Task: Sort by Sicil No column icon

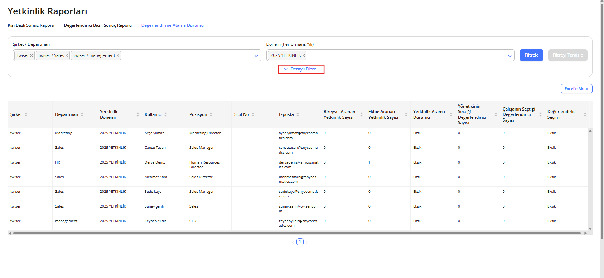Action: (253, 114)
